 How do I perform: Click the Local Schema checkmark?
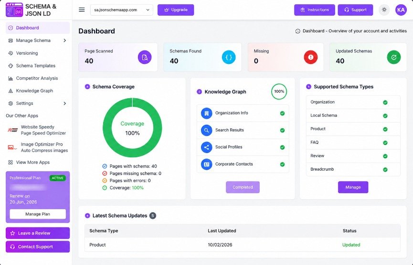[385, 116]
